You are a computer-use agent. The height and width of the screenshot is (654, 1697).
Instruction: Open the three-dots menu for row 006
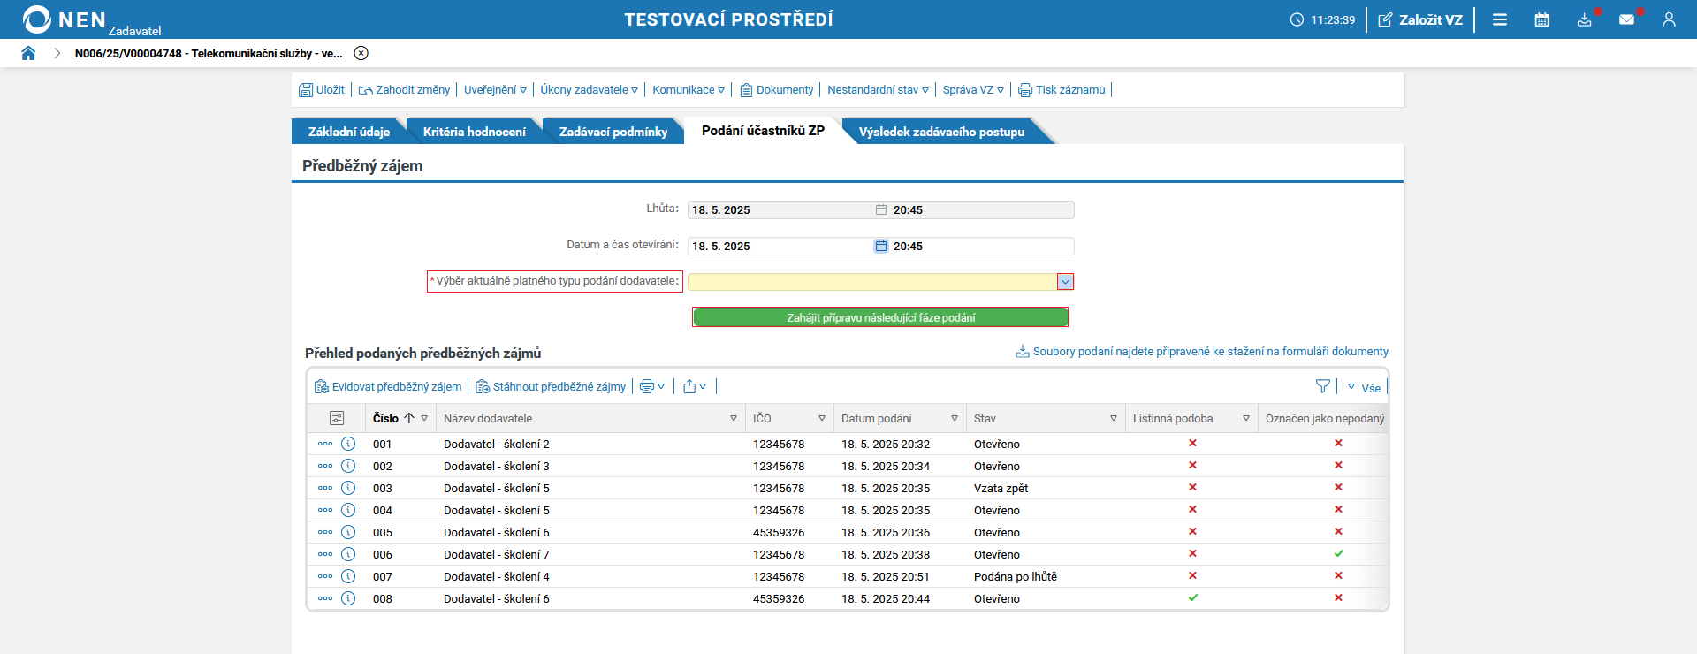[x=325, y=554]
